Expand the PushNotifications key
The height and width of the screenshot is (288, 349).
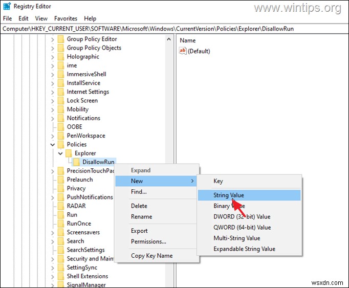pos(53,197)
